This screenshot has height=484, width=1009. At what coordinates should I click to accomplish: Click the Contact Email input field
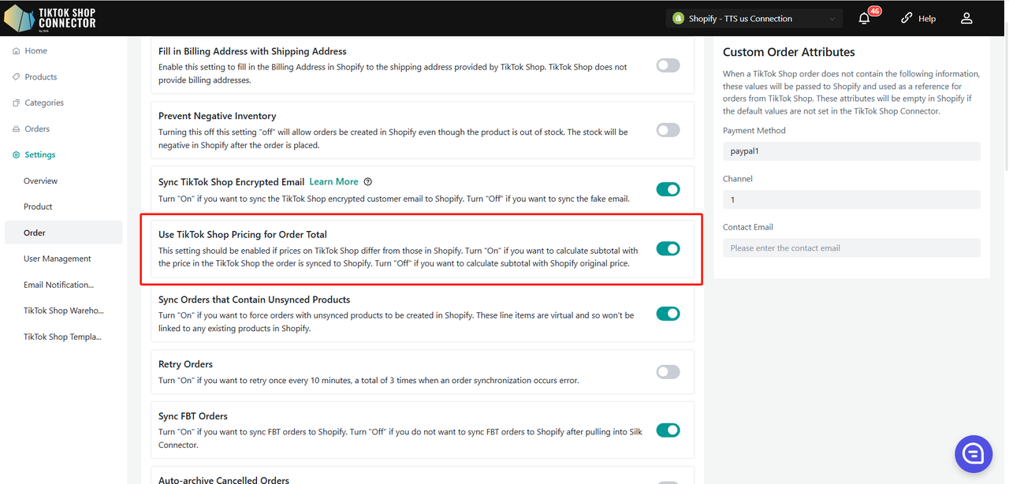click(851, 248)
